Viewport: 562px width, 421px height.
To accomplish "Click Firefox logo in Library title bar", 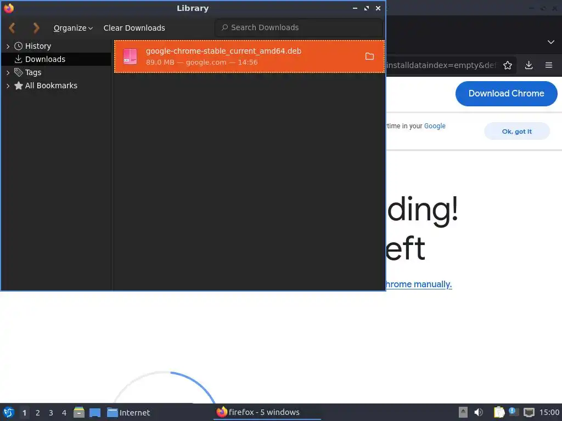I will pyautogui.click(x=9, y=8).
